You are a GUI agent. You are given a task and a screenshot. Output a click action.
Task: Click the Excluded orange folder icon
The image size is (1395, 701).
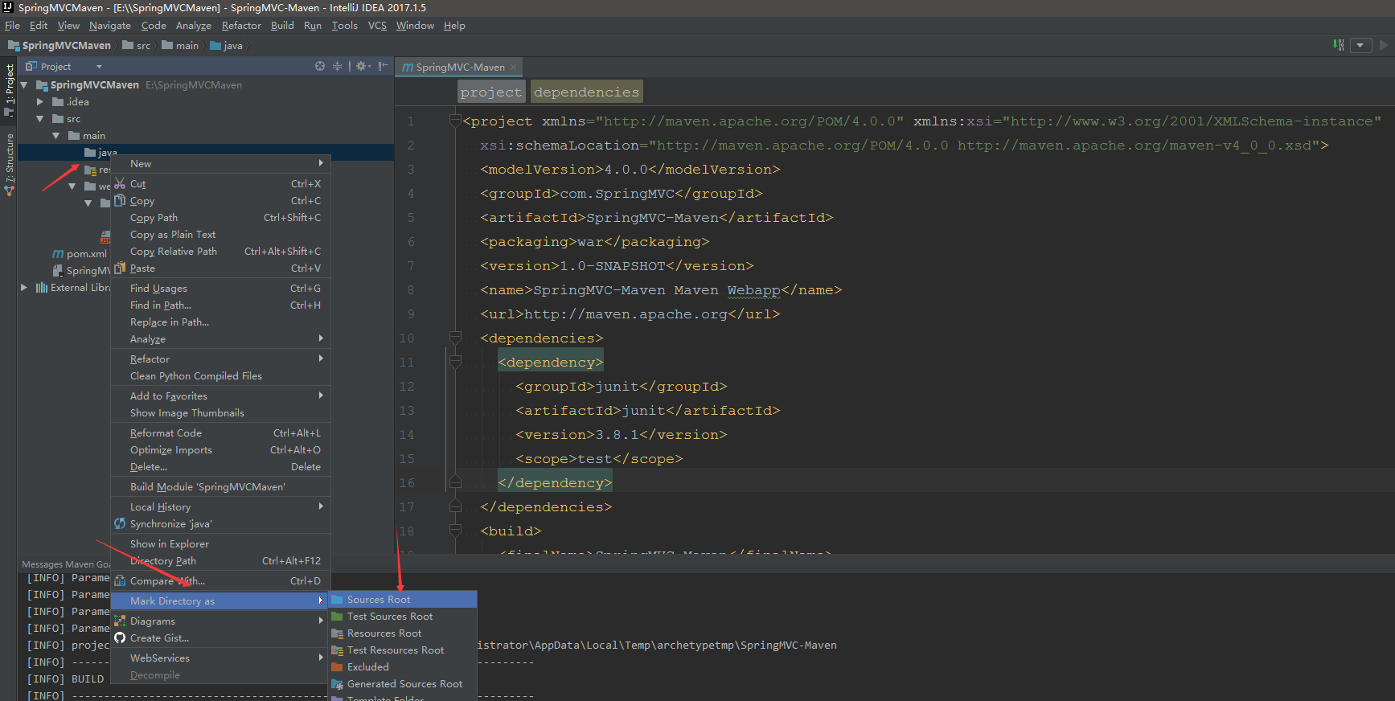point(338,667)
